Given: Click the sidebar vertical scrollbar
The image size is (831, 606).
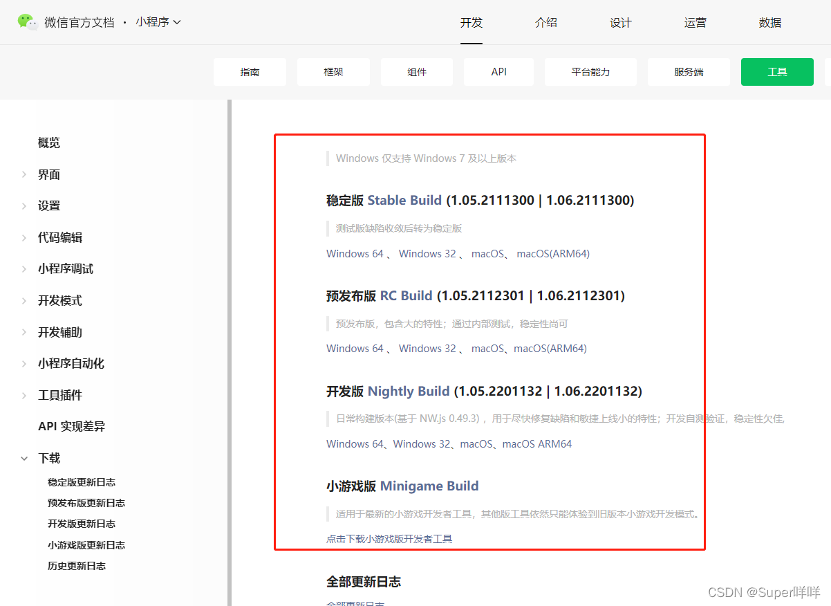Looking at the screenshot, I should [229, 353].
